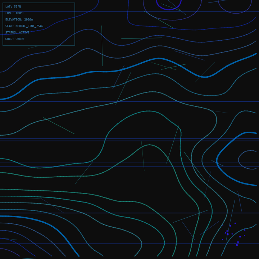This screenshot has width=259, height=259.
Task: Click the cluster of blue dots at bottom right
Action: pyautogui.click(x=233, y=234)
